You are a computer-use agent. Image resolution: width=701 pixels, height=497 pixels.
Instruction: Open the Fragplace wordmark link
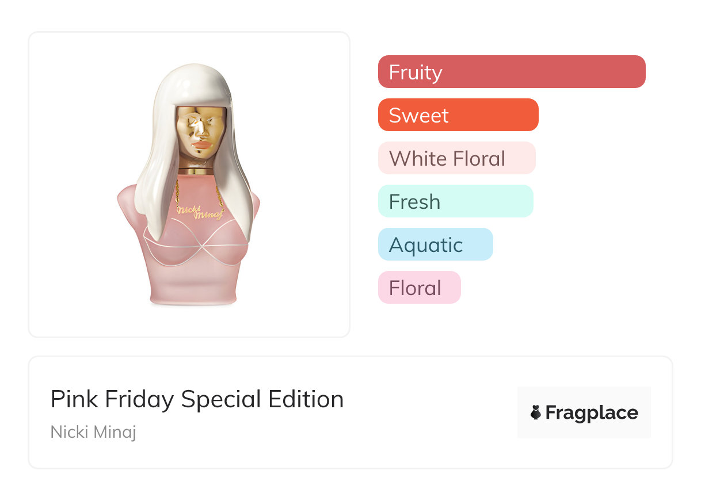point(591,412)
